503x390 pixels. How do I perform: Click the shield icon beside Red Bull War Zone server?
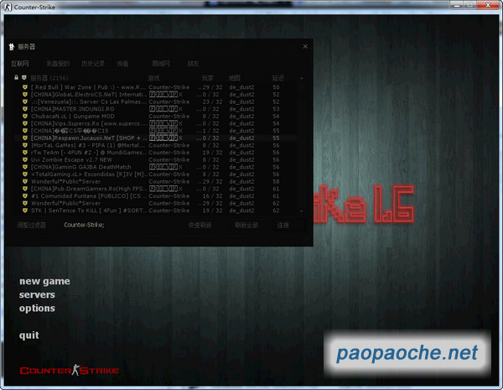[24, 87]
